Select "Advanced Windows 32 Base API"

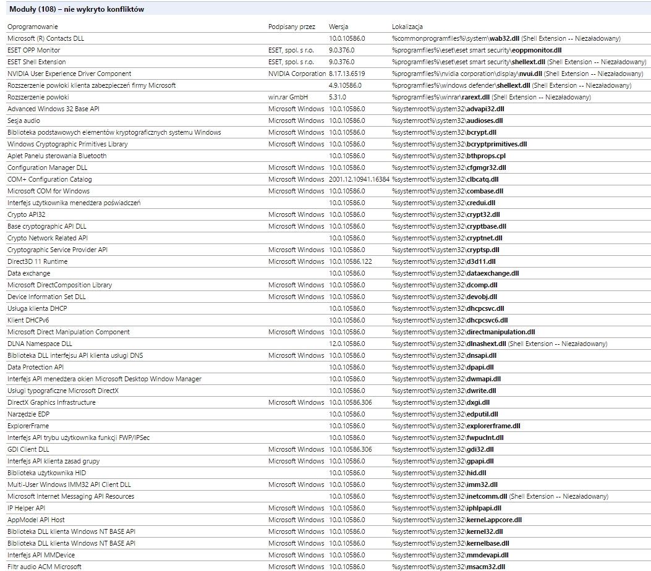[x=53, y=109]
